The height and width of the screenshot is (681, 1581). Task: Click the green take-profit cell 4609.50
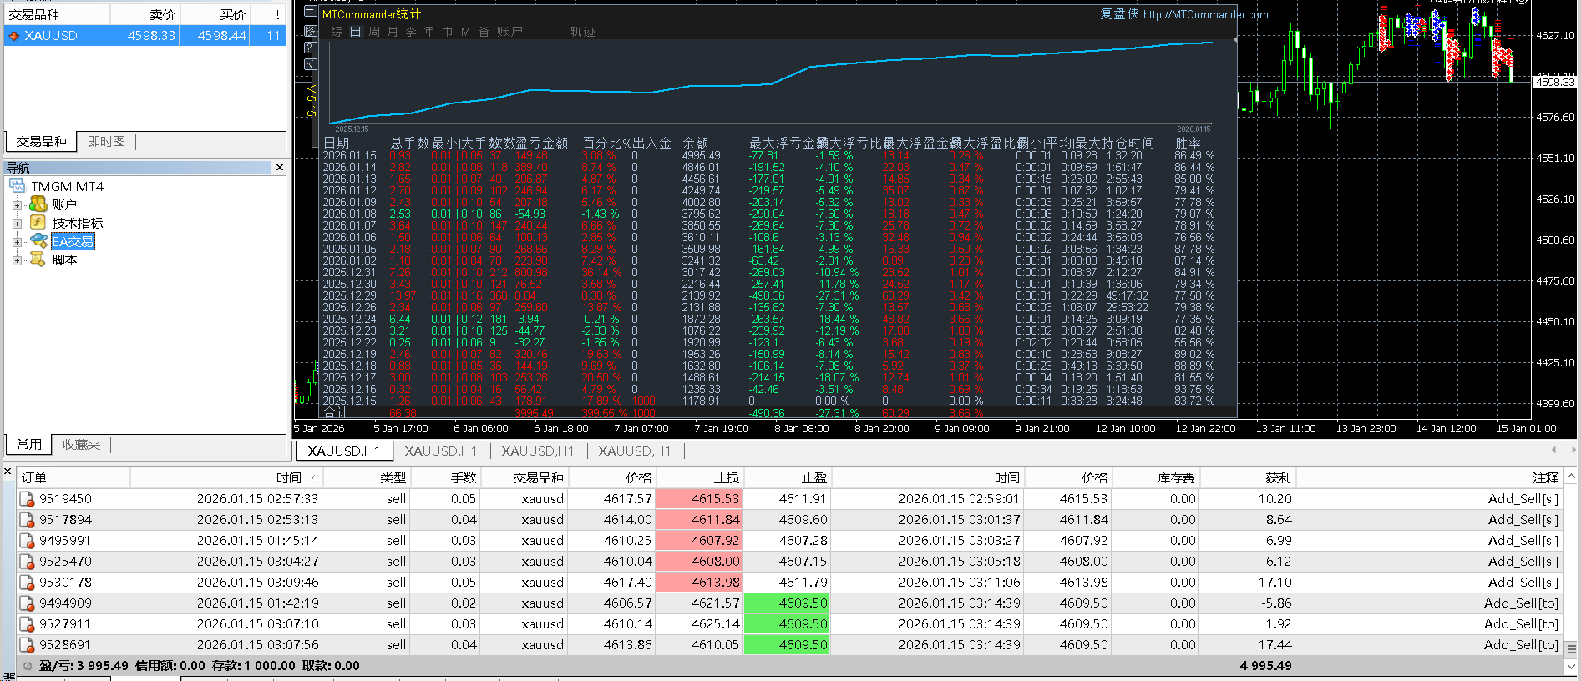[786, 603]
